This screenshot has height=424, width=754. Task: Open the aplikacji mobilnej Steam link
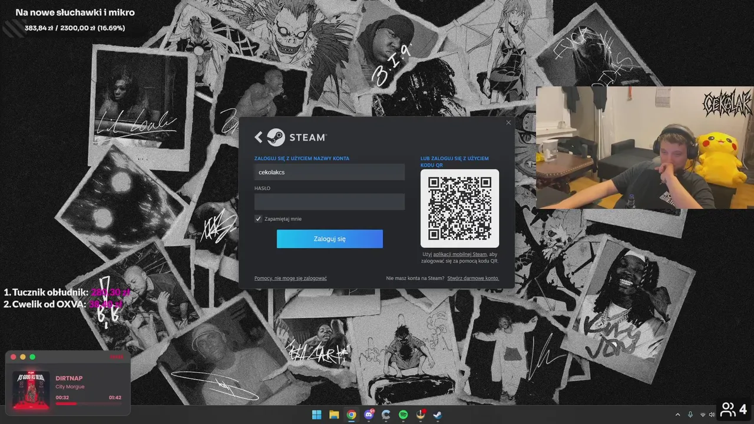coord(460,254)
